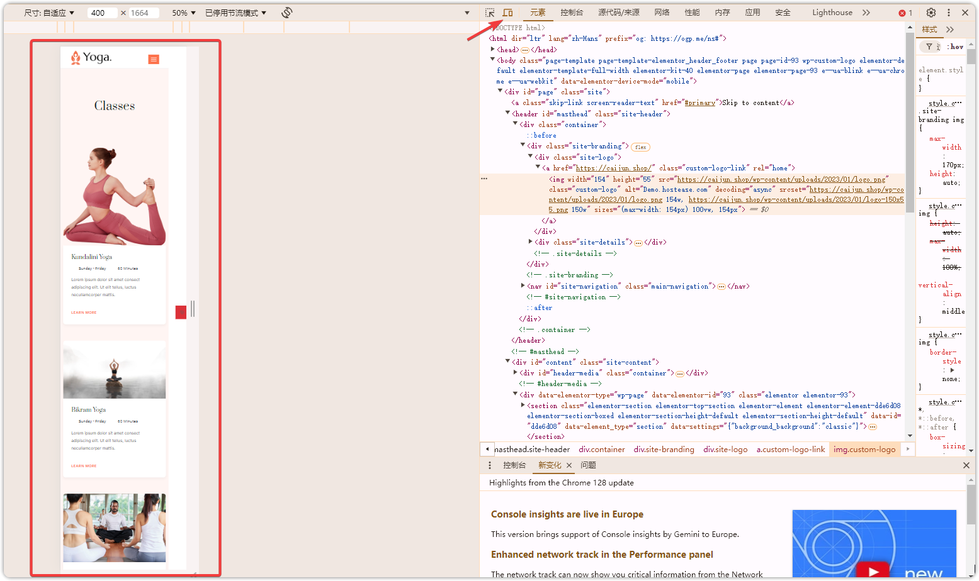Collapse the div#page node
This screenshot has width=979, height=581.
pos(501,91)
